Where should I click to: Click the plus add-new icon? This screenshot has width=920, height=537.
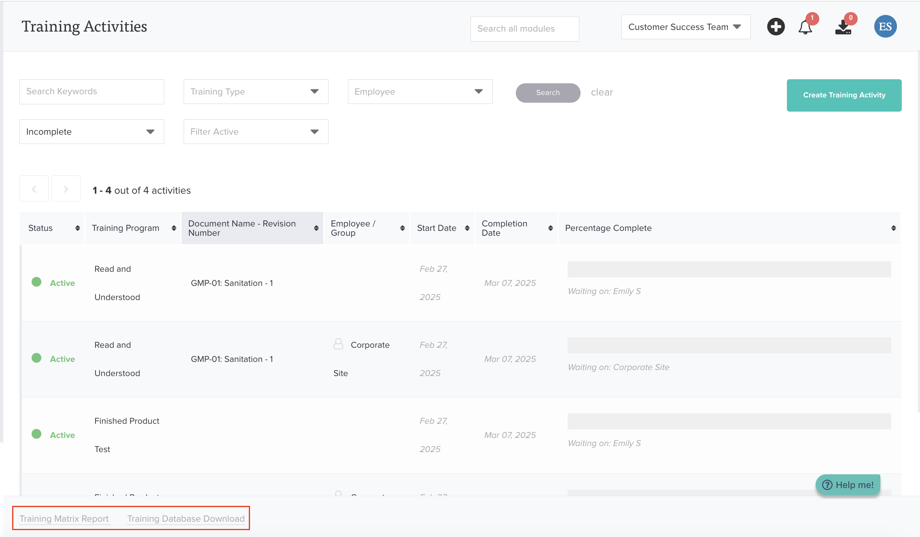pyautogui.click(x=776, y=27)
